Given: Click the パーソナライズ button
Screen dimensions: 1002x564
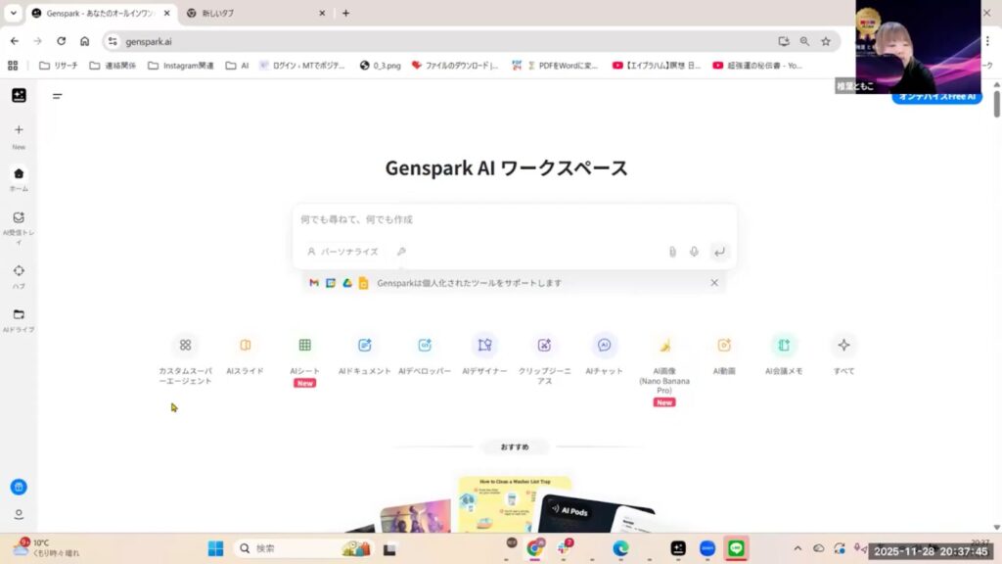Looking at the screenshot, I should point(342,252).
